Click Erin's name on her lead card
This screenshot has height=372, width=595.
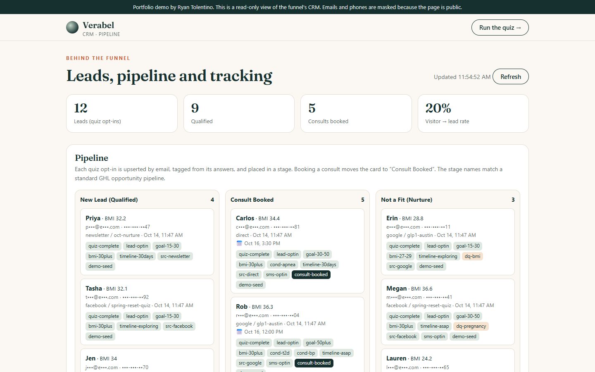[392, 218]
